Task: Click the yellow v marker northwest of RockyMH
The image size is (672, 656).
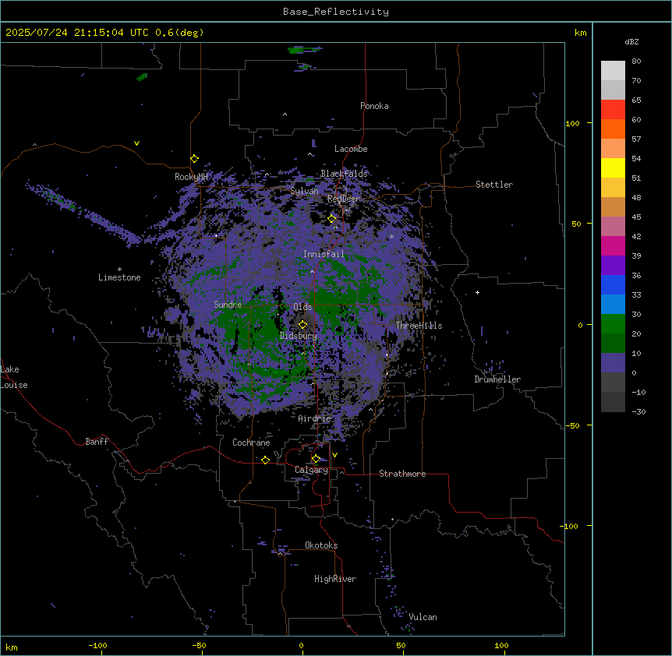Action: click(x=136, y=143)
